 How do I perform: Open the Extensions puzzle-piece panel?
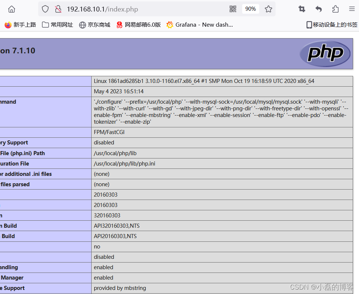[335, 9]
